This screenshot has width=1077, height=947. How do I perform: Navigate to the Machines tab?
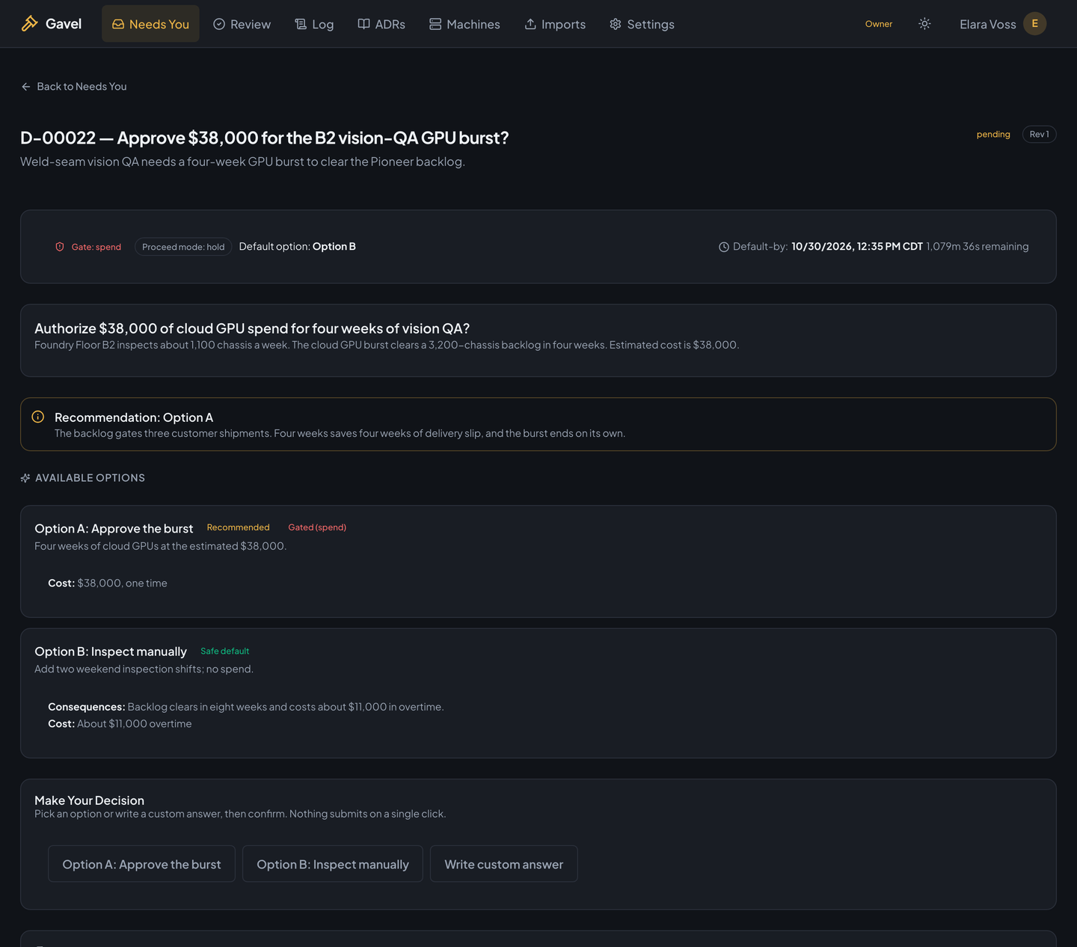tap(464, 24)
